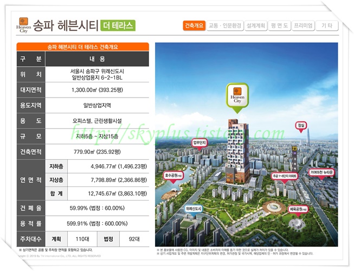Click the rendered tower building in aerial view
The width and height of the screenshot is (354, 271).
click(x=238, y=151)
